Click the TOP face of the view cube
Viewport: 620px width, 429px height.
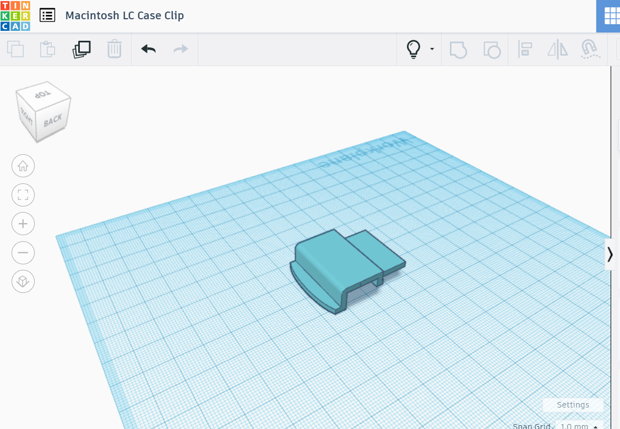[44, 93]
